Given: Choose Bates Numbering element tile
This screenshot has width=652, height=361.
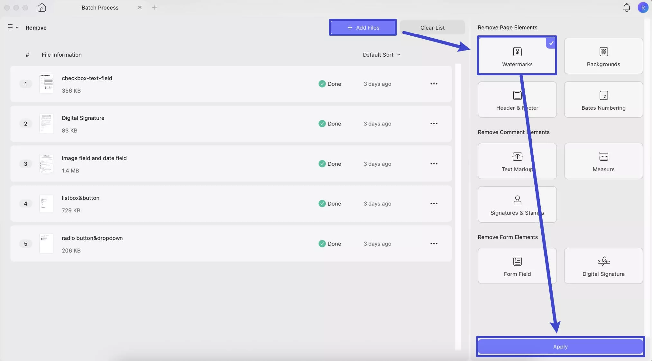Looking at the screenshot, I should [x=603, y=100].
